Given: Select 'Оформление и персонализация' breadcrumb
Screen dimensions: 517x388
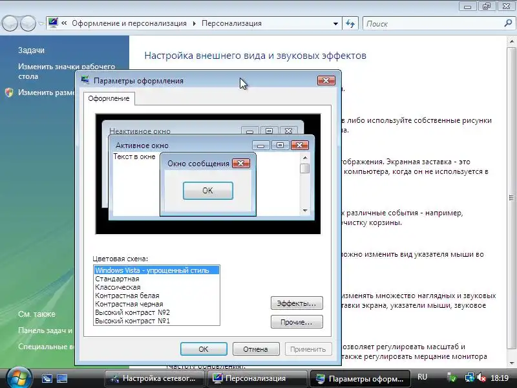Looking at the screenshot, I should (x=129, y=23).
